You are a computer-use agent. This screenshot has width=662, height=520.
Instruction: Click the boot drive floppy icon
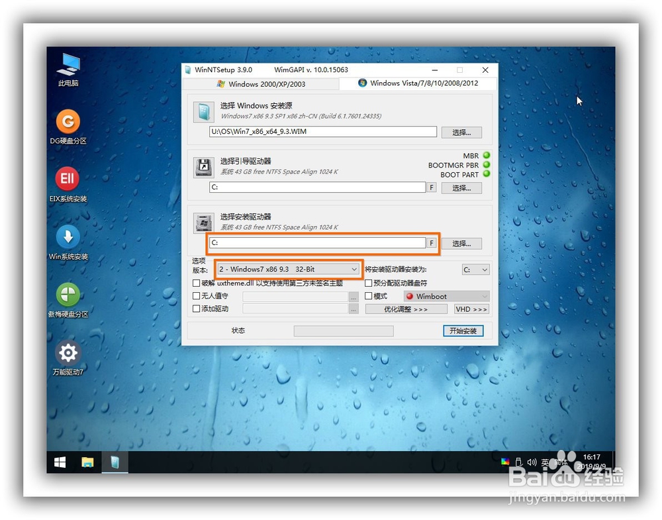point(204,168)
